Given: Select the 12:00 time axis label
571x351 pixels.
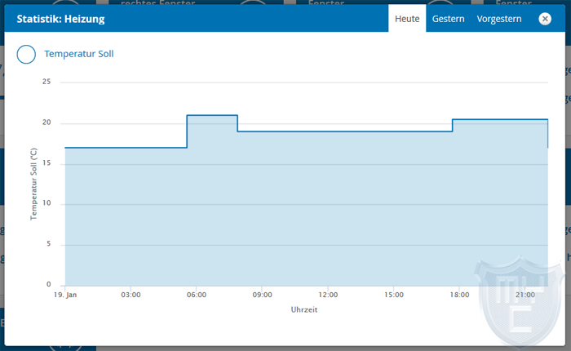Looking at the screenshot, I should [328, 294].
